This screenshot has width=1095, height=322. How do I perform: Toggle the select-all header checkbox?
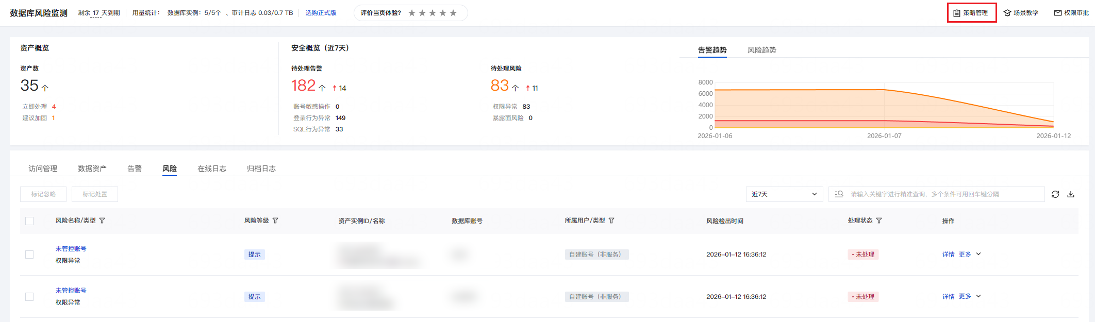pyautogui.click(x=29, y=221)
